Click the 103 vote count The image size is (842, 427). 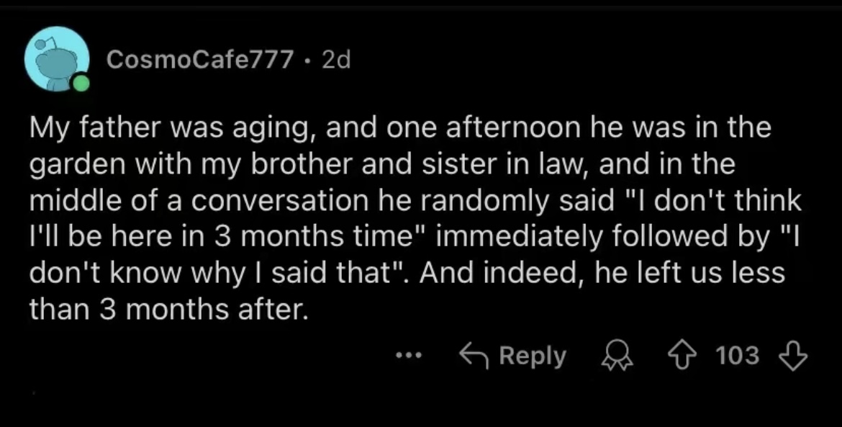738,355
